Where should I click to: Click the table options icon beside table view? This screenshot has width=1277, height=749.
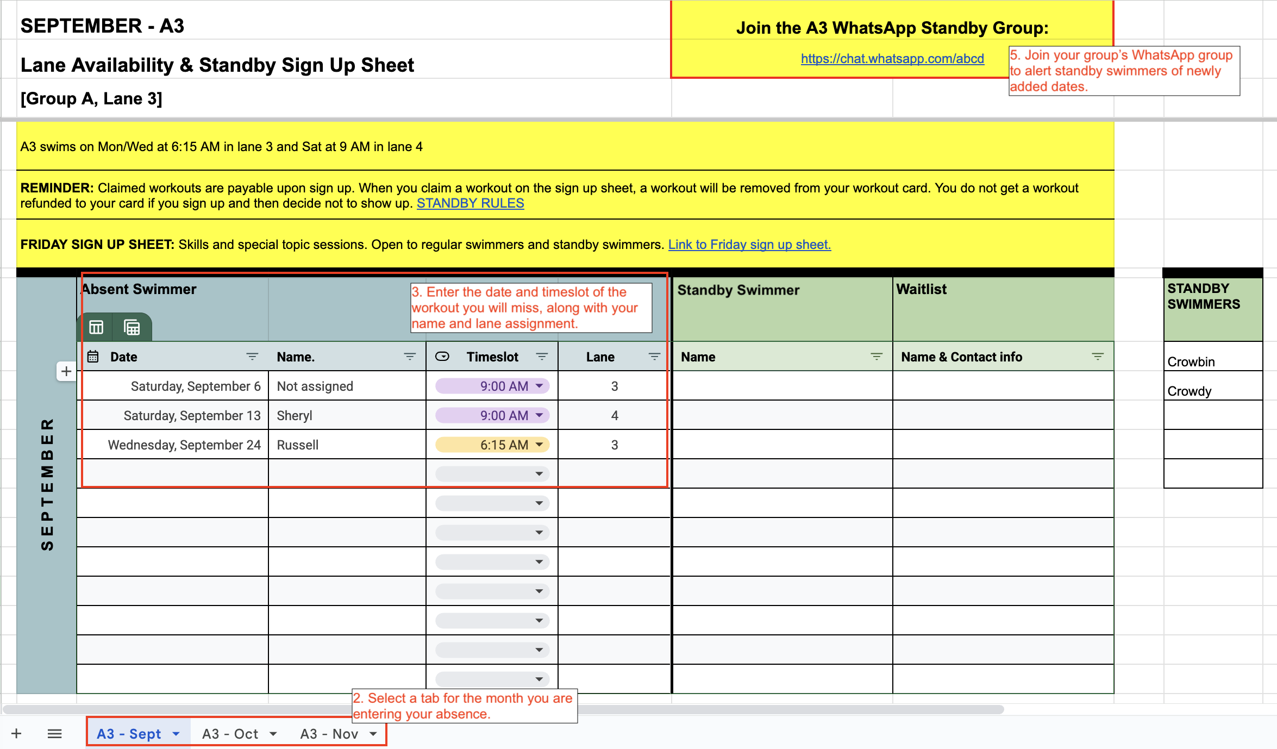tap(132, 327)
